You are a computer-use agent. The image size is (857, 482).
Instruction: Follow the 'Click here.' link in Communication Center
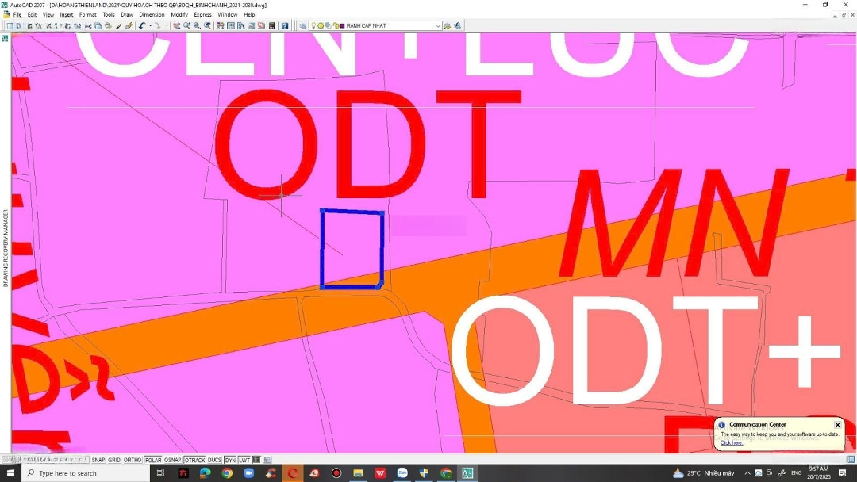pyautogui.click(x=731, y=442)
